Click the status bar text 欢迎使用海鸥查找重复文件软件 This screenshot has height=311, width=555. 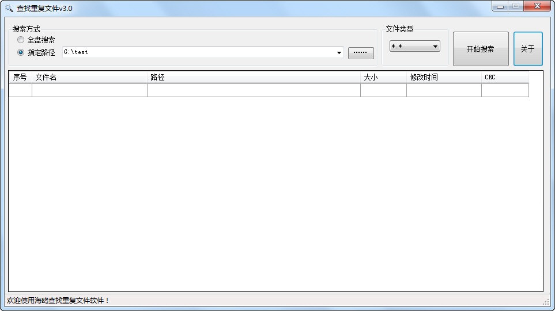58,301
